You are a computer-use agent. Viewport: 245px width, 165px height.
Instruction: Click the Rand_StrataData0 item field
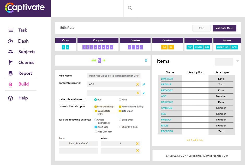coord(79,143)
